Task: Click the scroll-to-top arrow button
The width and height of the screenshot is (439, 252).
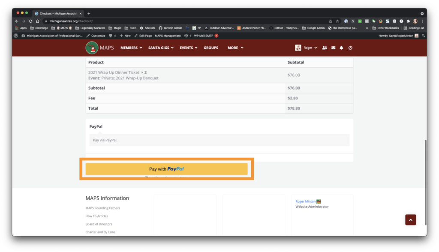Action: (x=410, y=220)
